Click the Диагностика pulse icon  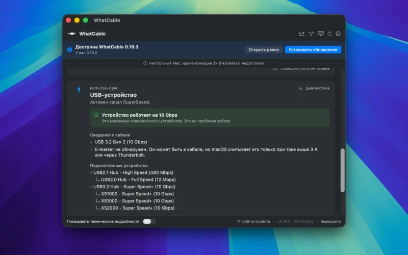click(x=300, y=88)
